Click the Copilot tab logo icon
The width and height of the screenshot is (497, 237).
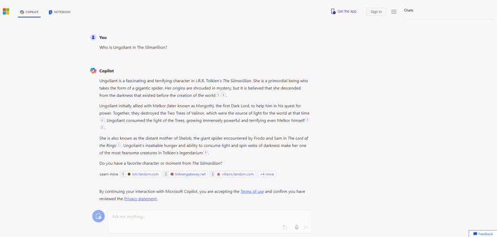point(22,12)
